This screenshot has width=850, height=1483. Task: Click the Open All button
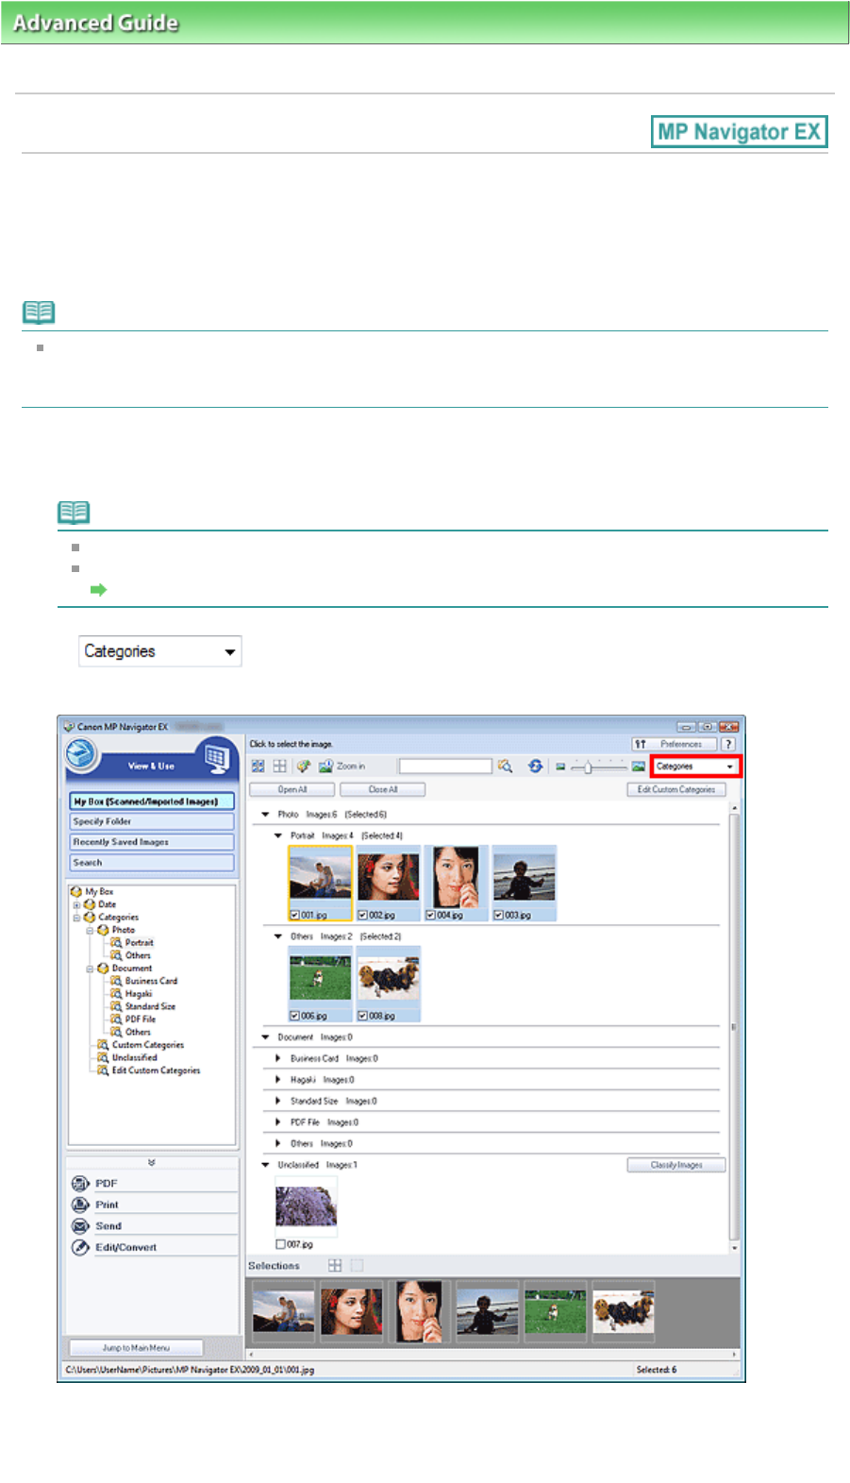[292, 790]
